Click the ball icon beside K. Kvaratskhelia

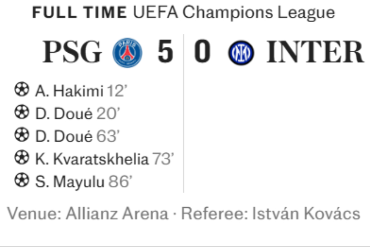point(22,157)
